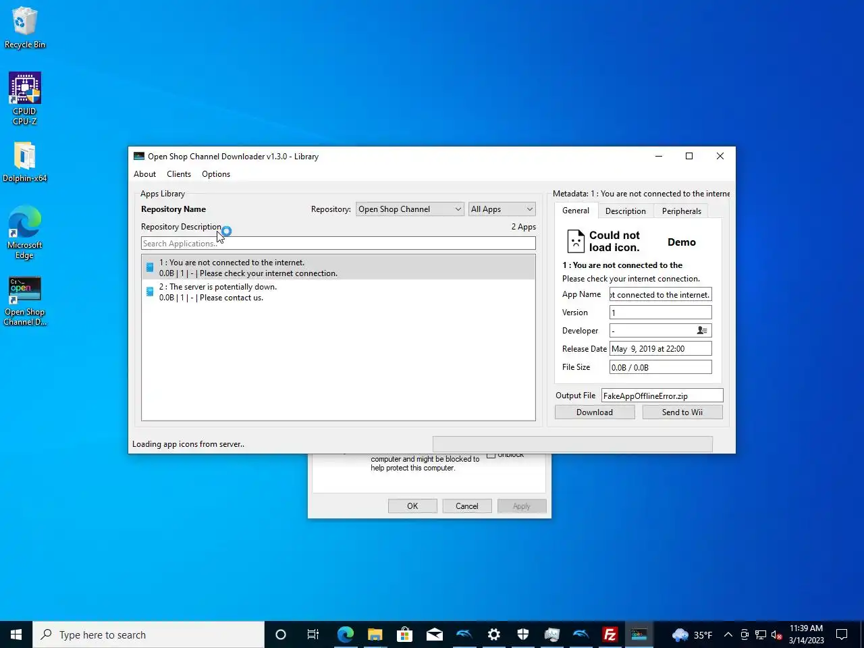Click the App Name field

click(660, 294)
